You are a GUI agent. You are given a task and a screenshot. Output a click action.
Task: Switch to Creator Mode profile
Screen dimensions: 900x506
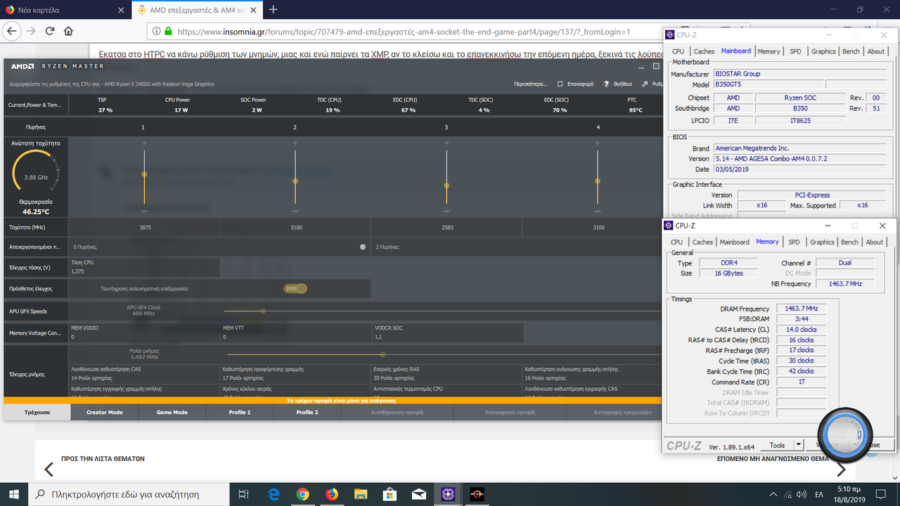pos(105,413)
